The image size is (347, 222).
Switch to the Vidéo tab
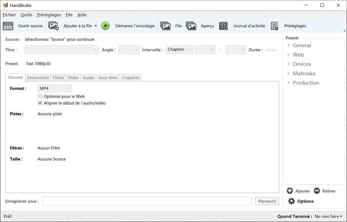click(x=73, y=78)
